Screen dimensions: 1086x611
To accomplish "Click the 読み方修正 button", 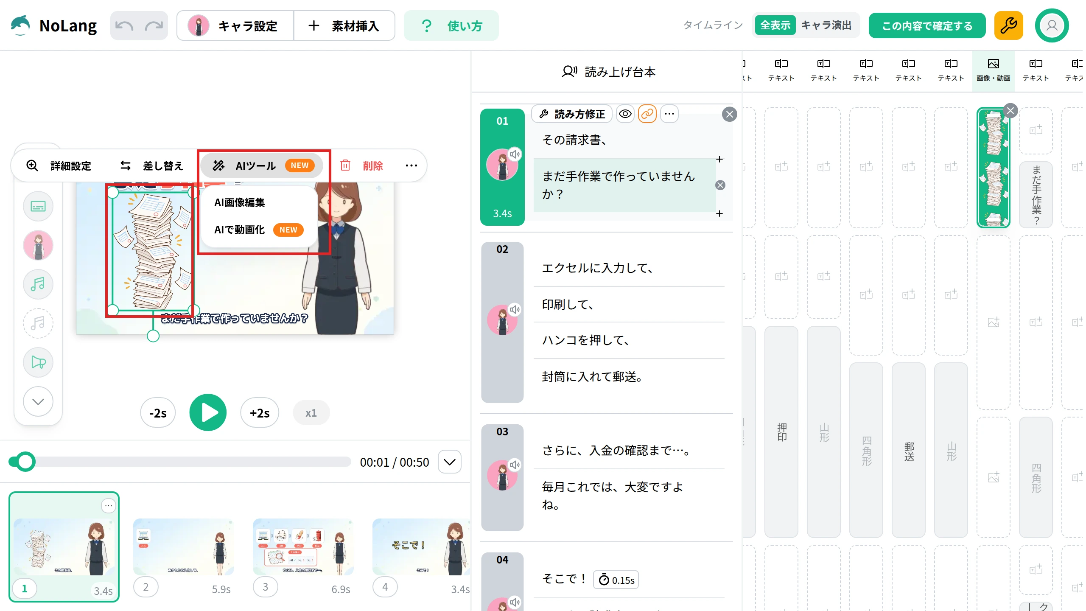I will [x=571, y=114].
